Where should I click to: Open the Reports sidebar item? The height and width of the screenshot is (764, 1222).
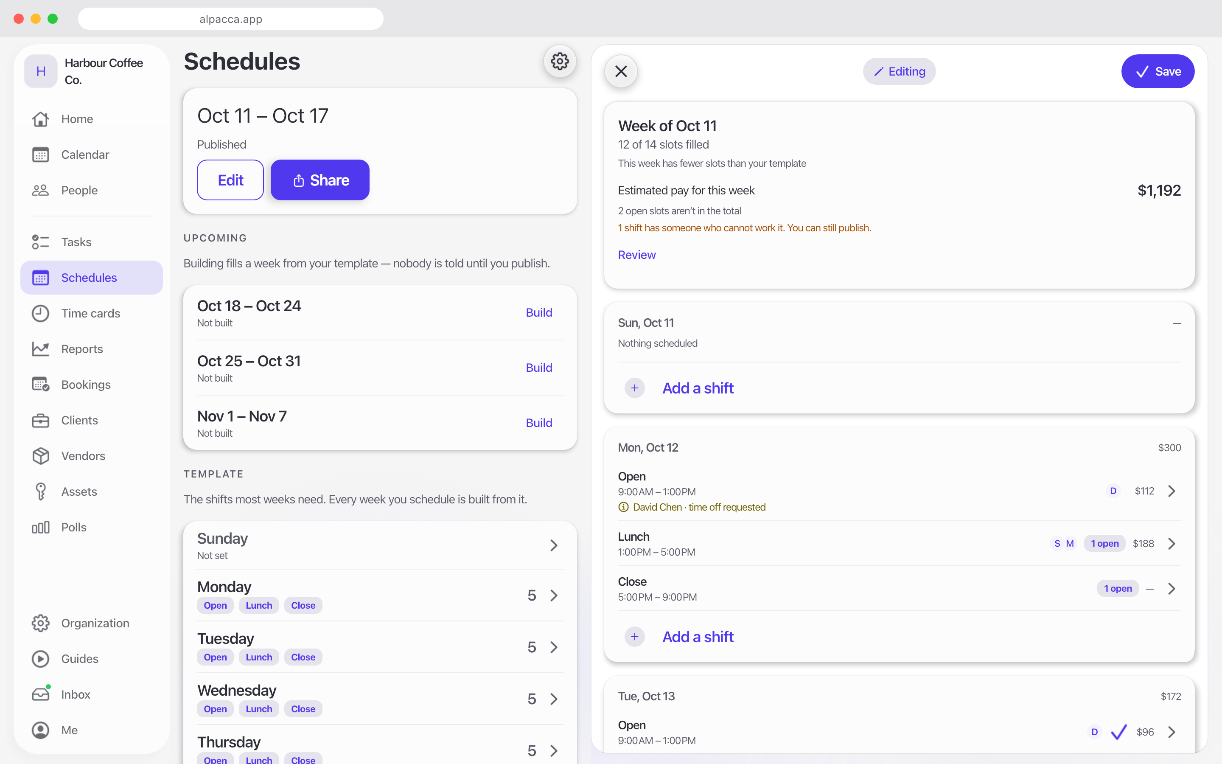(x=91, y=349)
